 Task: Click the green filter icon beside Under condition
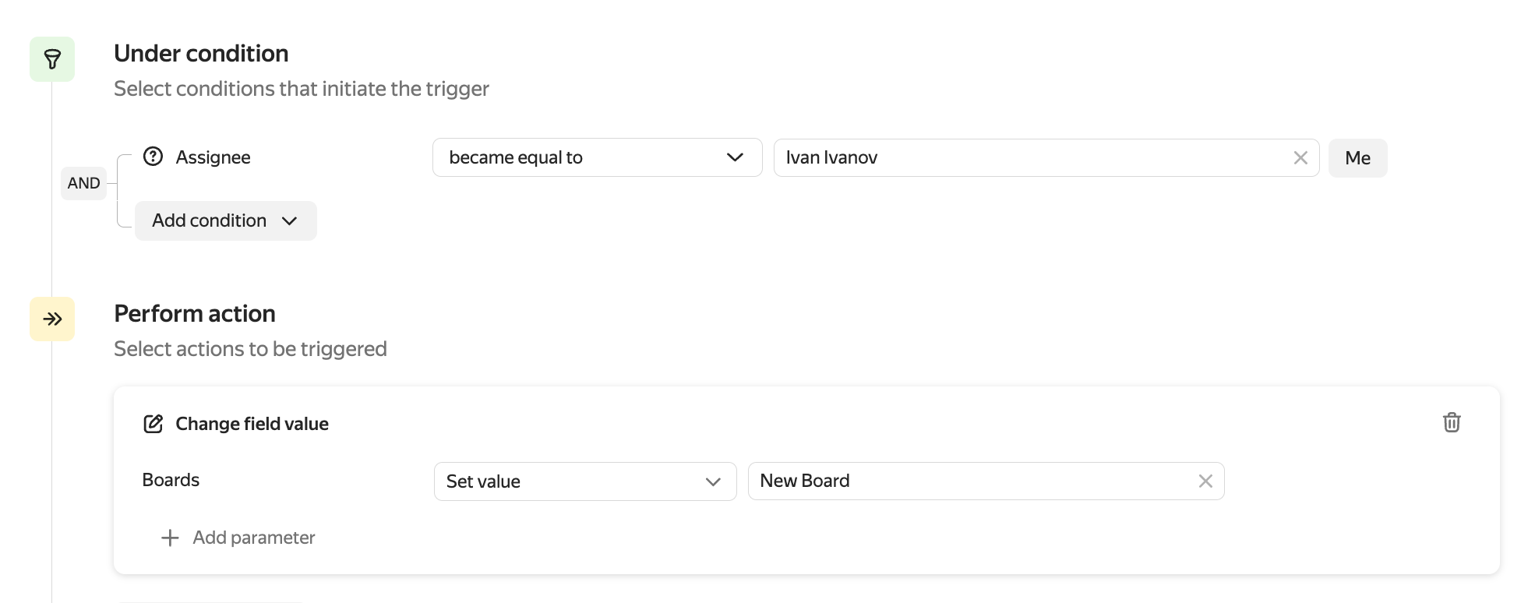pyautogui.click(x=52, y=59)
